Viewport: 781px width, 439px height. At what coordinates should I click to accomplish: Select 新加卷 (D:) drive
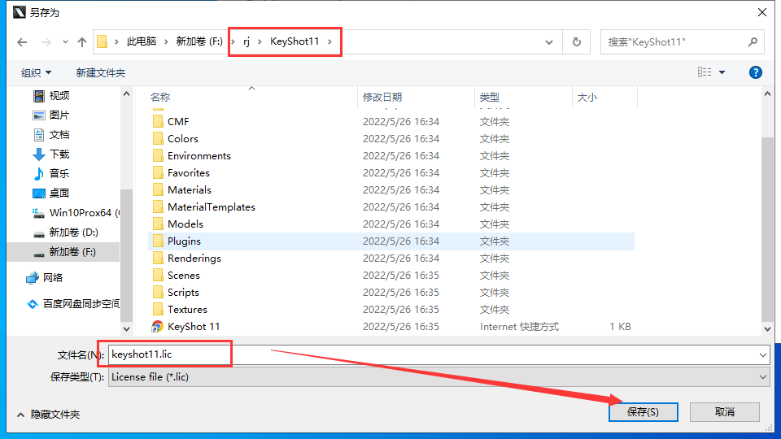click(73, 233)
